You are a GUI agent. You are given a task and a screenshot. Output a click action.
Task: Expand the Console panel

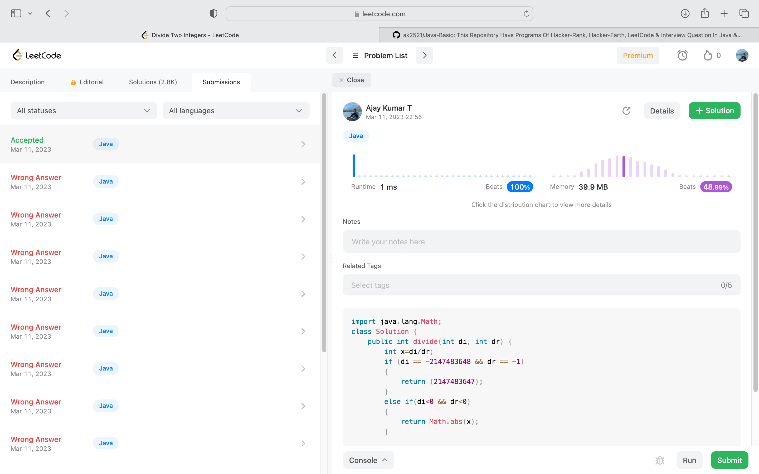click(368, 460)
